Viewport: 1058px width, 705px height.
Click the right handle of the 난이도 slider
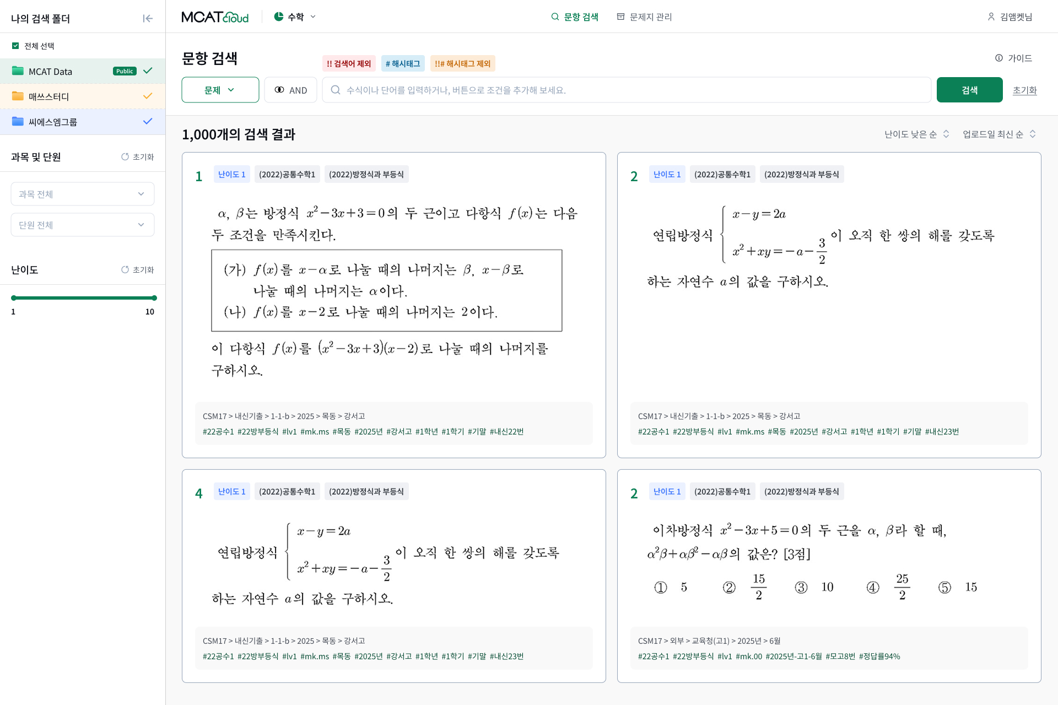coord(154,298)
